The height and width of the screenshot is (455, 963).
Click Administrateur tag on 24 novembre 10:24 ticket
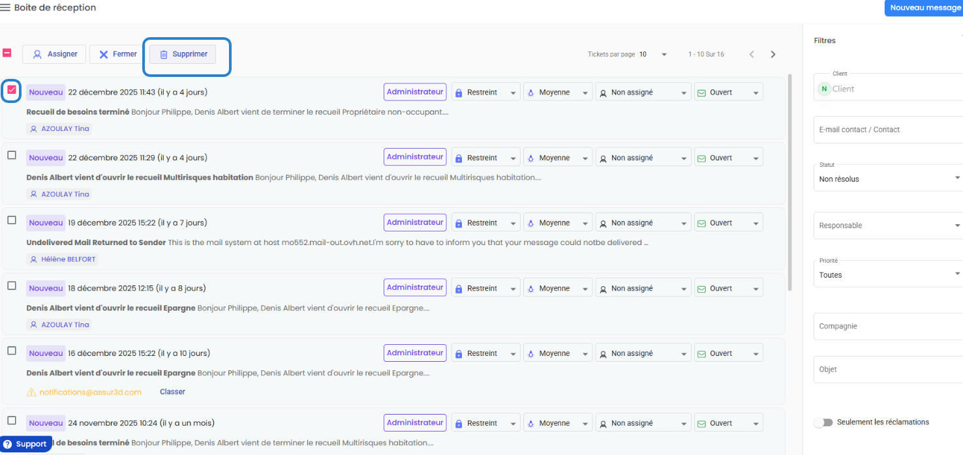point(415,422)
